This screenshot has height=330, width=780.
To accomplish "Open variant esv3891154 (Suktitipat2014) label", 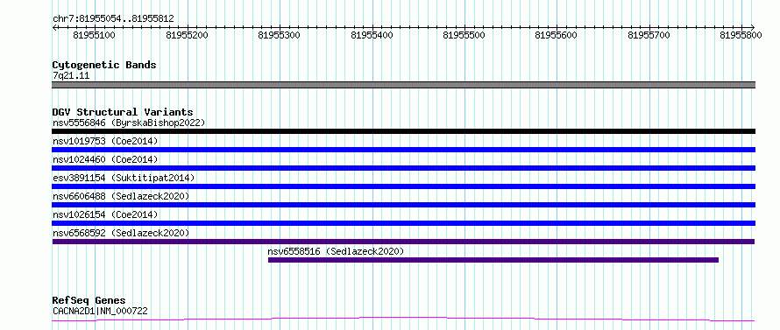I will point(124,178).
